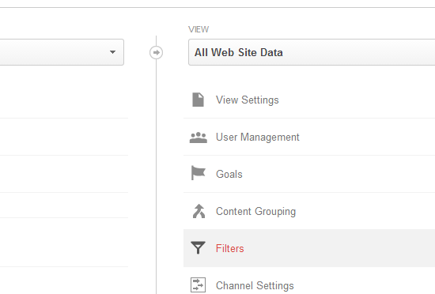
Task: Open the Channel Settings link
Action: 255,285
